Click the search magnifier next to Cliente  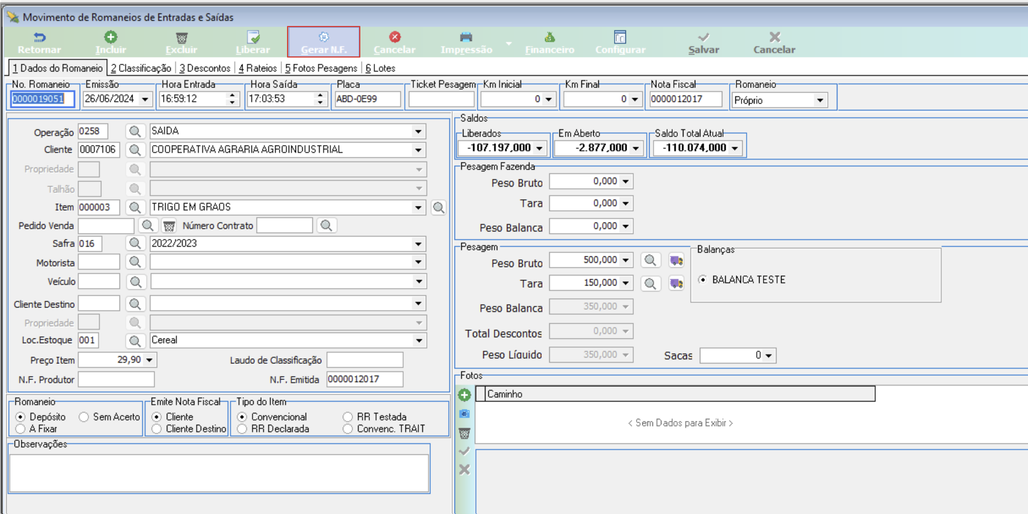click(135, 150)
